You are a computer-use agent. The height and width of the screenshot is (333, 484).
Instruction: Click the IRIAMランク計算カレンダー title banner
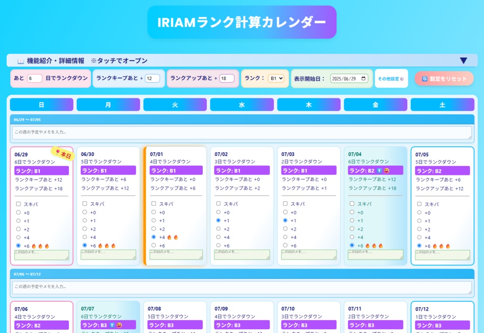pos(242,22)
